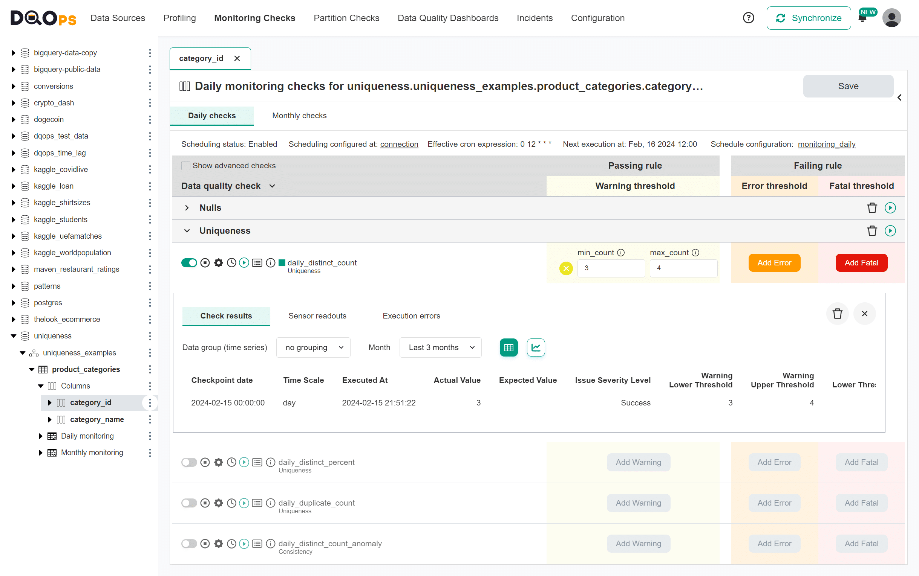Run the daily_distinct_count check

point(244,262)
